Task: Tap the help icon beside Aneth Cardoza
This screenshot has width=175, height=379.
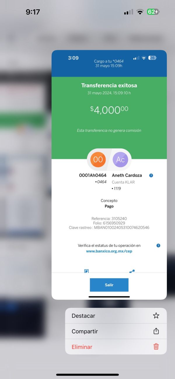Action: (151, 176)
